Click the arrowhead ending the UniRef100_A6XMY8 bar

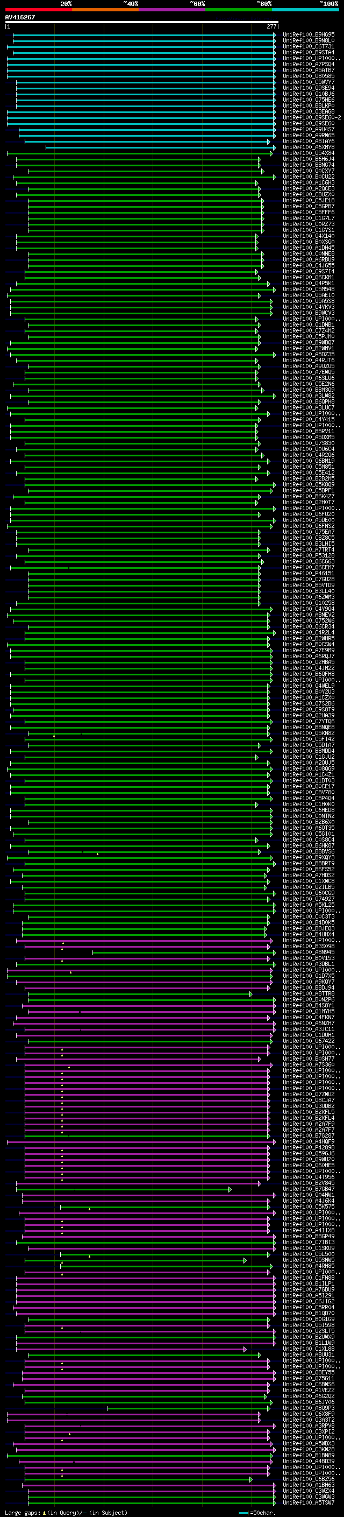pyautogui.click(x=275, y=147)
